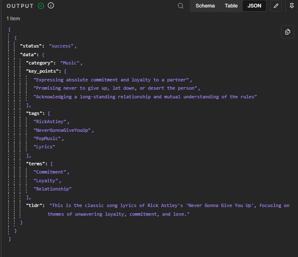Viewport: 298px width, 257px height.
Task: Click the "Loyalty" term value
Action: (x=45, y=181)
